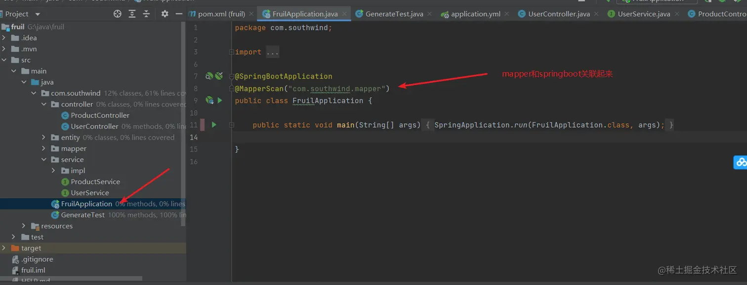This screenshot has height=285, width=747.
Task: Click the blue cloud plugin icon at right edge
Action: (x=741, y=162)
